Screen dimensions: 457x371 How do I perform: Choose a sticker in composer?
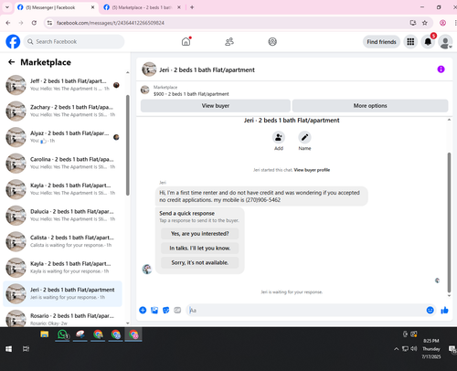166,310
